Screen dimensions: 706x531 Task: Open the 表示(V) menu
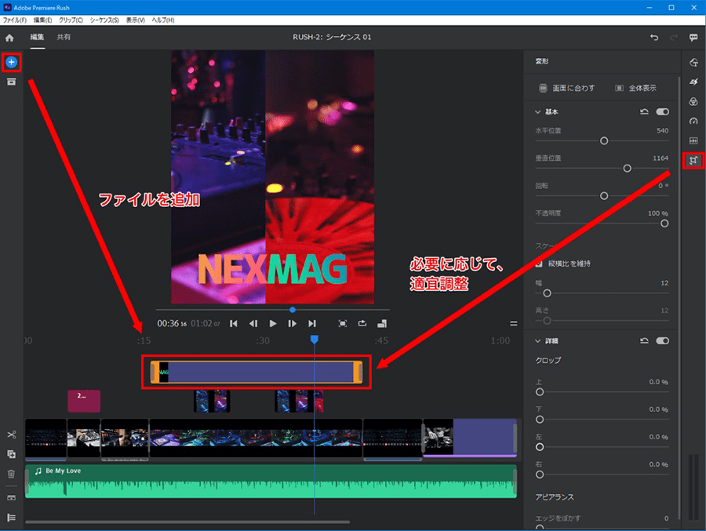136,20
